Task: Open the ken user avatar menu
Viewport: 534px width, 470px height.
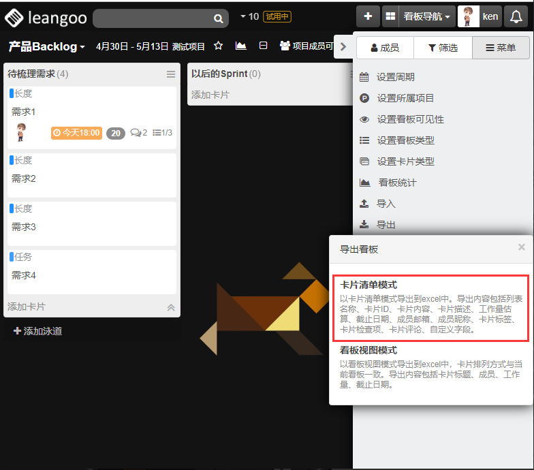Action: pyautogui.click(x=480, y=16)
